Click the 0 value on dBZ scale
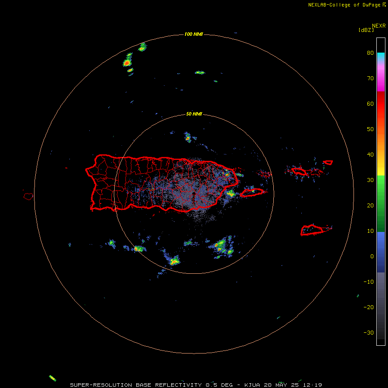Image resolution: width=388 pixels, height=388 pixels. coord(372,257)
